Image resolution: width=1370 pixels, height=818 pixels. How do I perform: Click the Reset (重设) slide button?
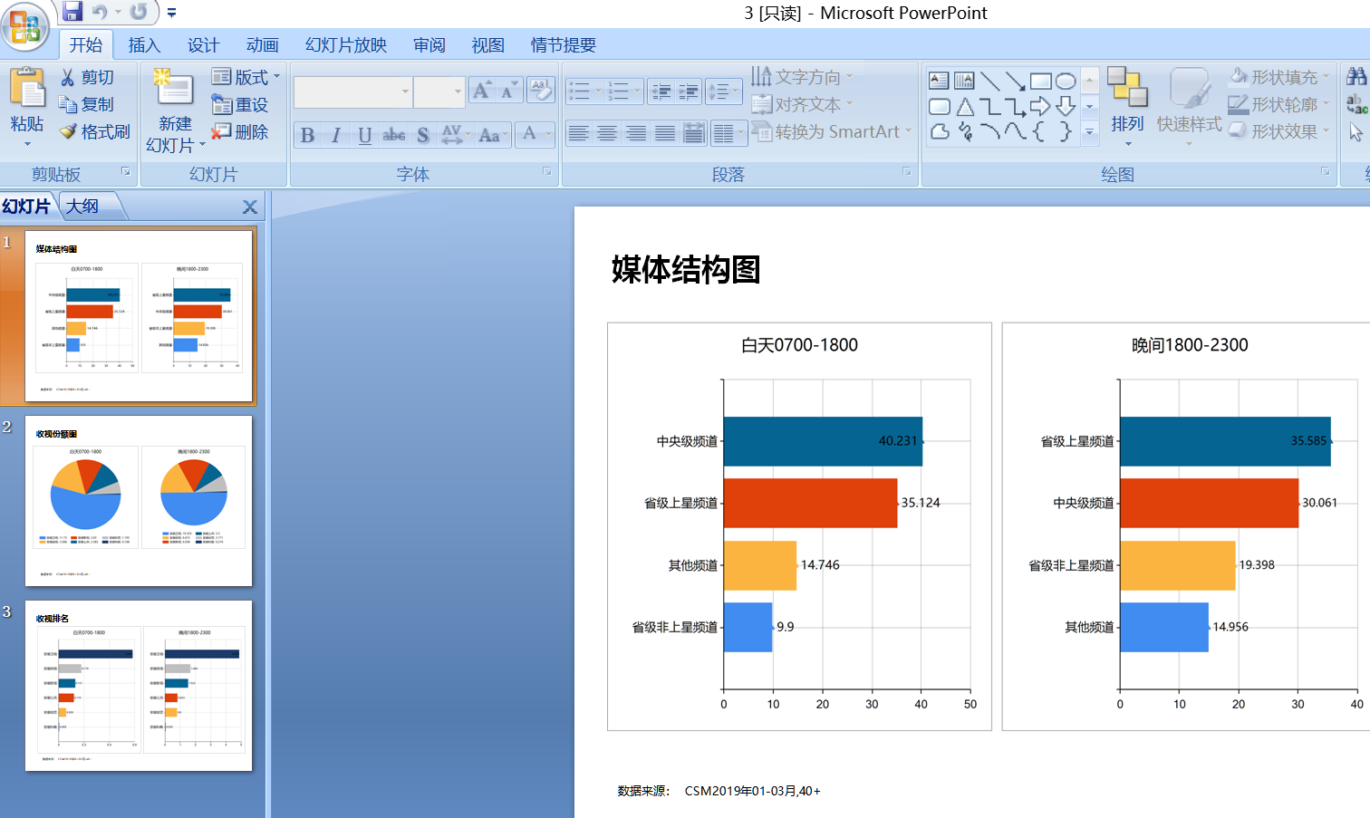click(x=240, y=104)
